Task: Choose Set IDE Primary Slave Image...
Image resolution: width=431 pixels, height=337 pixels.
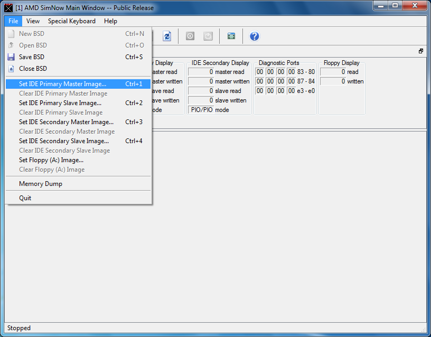Action: [78, 103]
